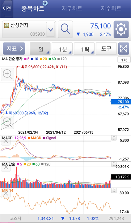Click the 294,243 volume figure
131x223 pixels.
(x=116, y=218)
